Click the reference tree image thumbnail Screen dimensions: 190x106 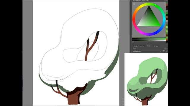point(146,79)
